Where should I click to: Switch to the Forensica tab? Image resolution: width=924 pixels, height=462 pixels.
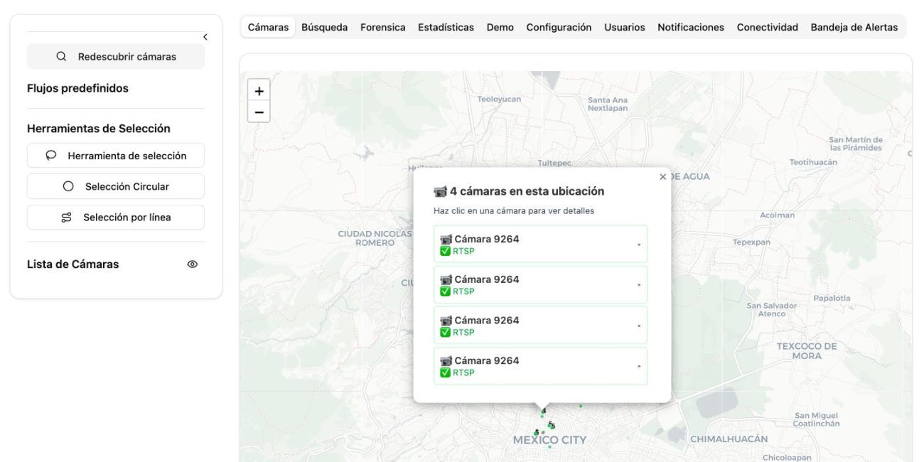click(382, 28)
